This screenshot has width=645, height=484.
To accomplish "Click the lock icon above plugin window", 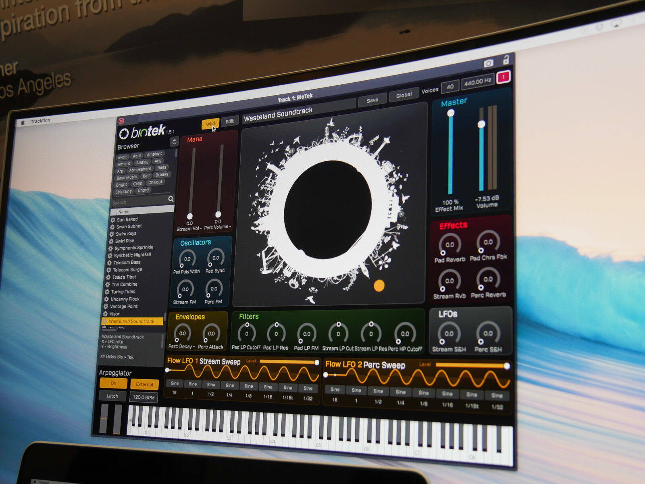I will [506, 60].
